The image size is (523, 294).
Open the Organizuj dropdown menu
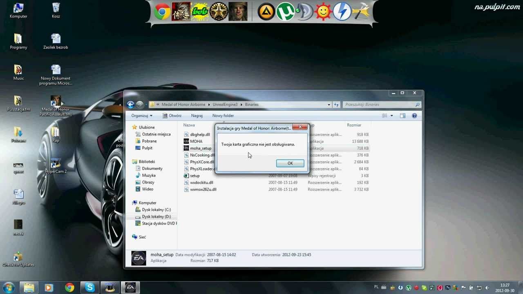(x=142, y=116)
